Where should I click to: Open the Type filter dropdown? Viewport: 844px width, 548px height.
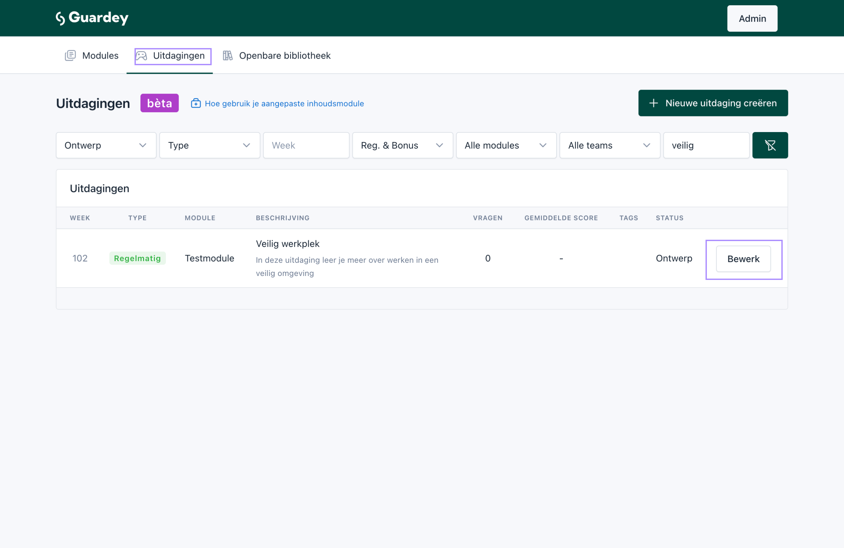coord(209,145)
